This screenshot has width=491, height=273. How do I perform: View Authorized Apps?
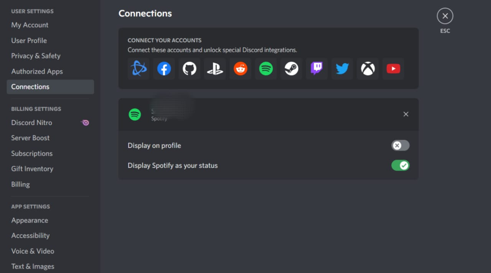(50, 72)
